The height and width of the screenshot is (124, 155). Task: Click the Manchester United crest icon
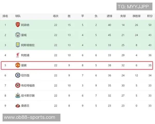(18, 65)
